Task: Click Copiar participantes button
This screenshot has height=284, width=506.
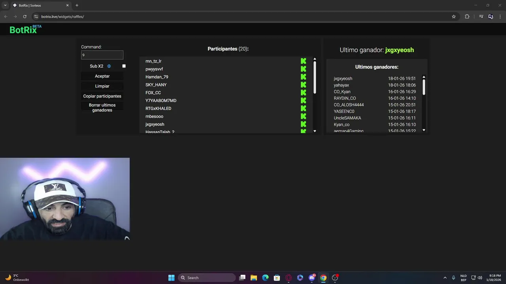Action: pos(102,96)
